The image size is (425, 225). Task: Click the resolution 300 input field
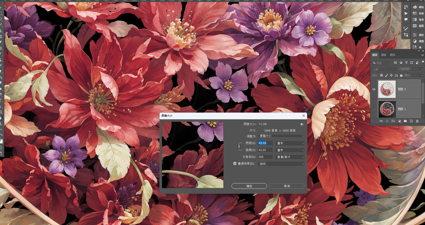[x=265, y=157]
